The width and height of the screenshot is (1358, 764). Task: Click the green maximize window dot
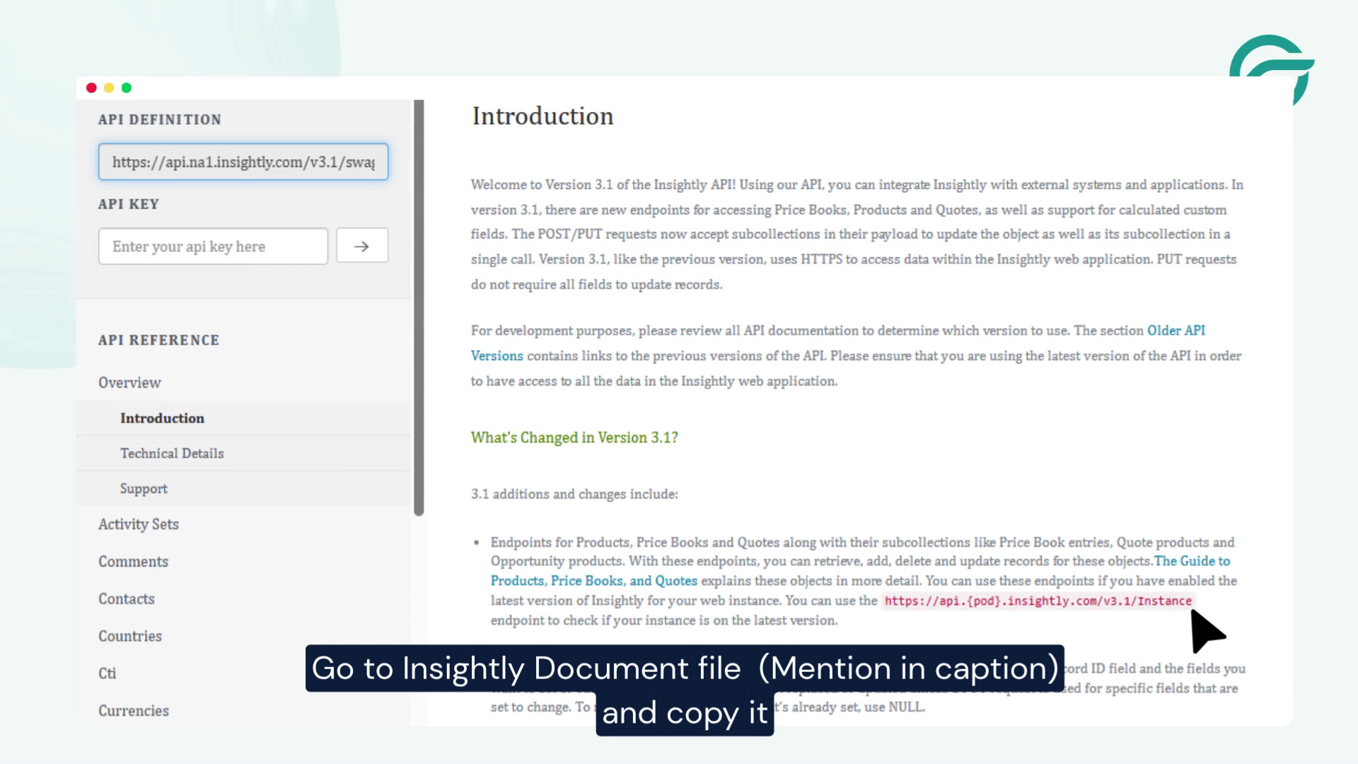[x=127, y=88]
